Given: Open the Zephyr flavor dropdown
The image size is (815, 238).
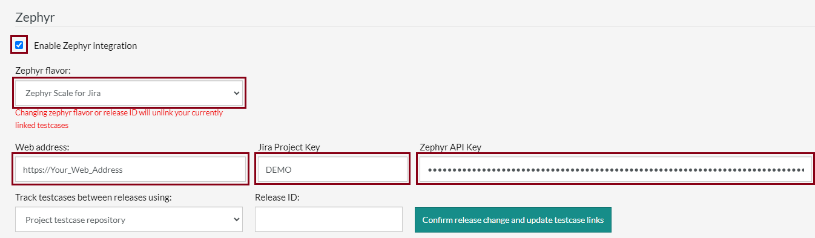Looking at the screenshot, I should [129, 93].
